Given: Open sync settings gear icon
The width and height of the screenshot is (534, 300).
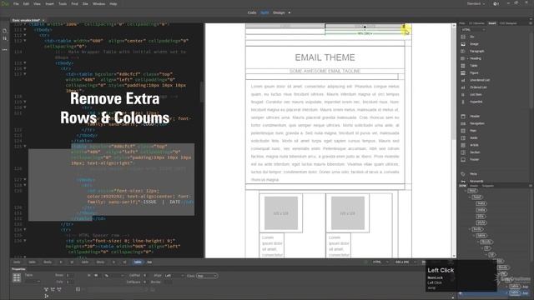Looking at the screenshot, I should 496,3.
